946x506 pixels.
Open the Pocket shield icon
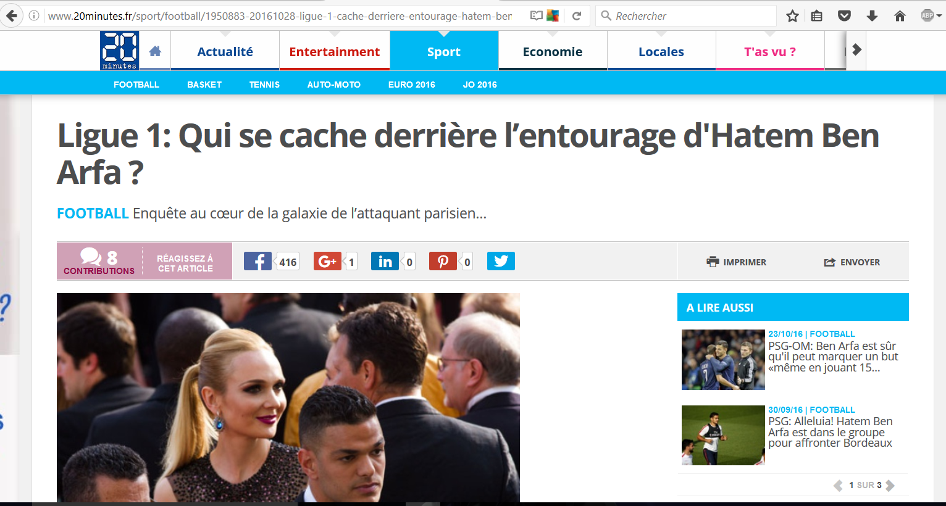[x=844, y=16]
